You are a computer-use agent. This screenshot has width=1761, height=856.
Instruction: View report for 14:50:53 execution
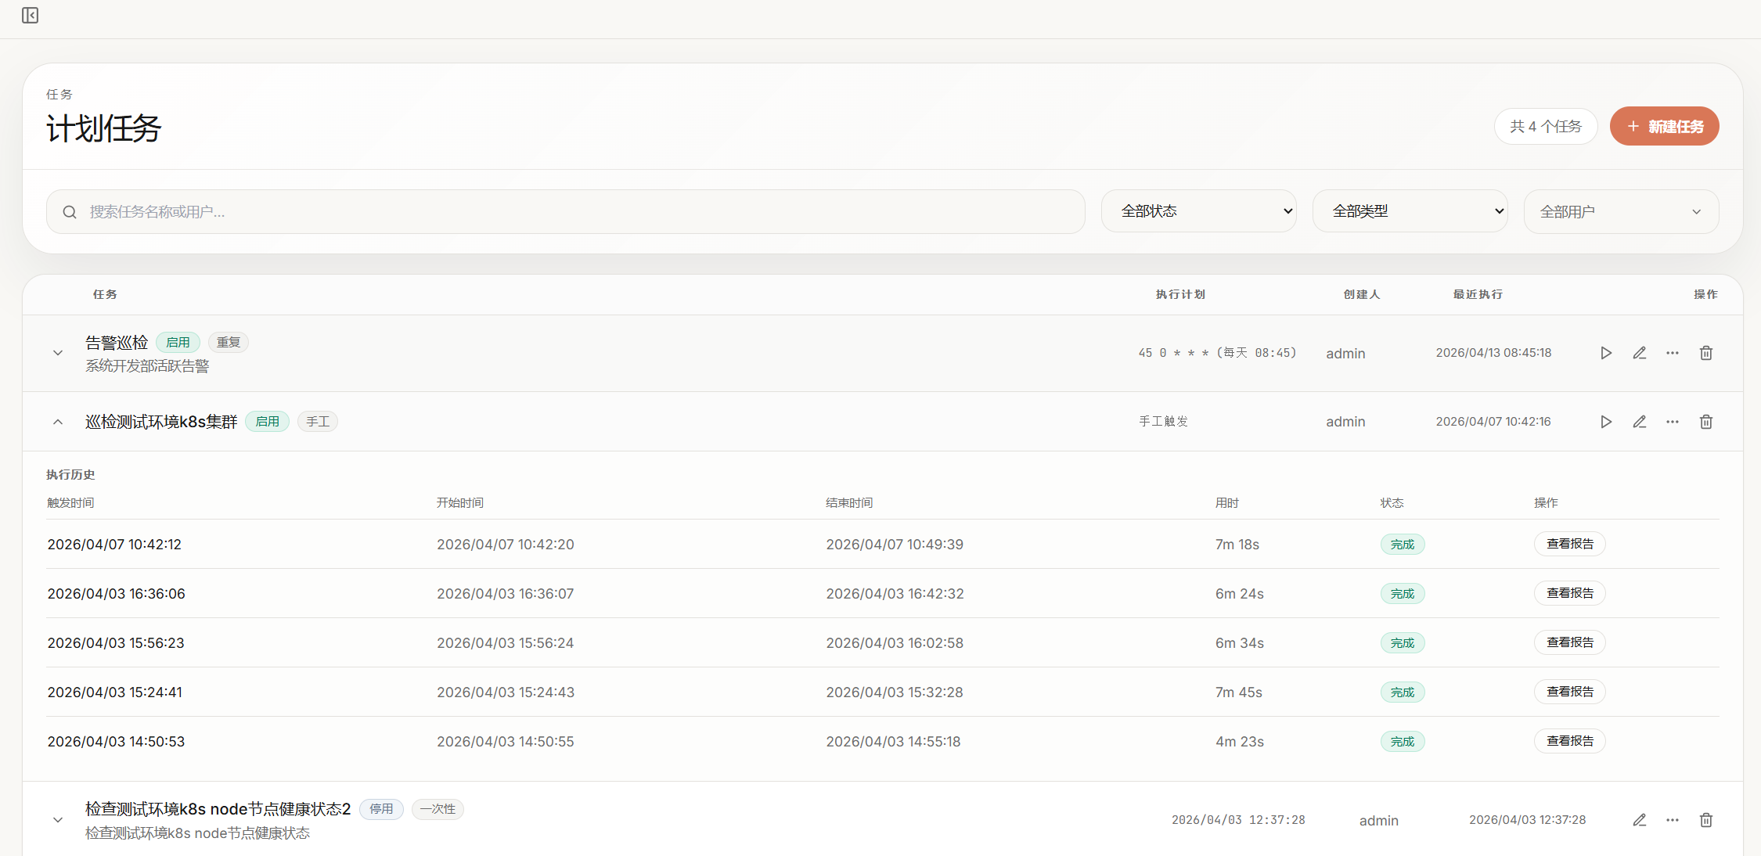(1569, 741)
